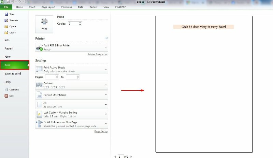Image resolution: width=273 pixels, height=158 pixels.
Task: Click the Close folder icon
Action: click(6, 32)
